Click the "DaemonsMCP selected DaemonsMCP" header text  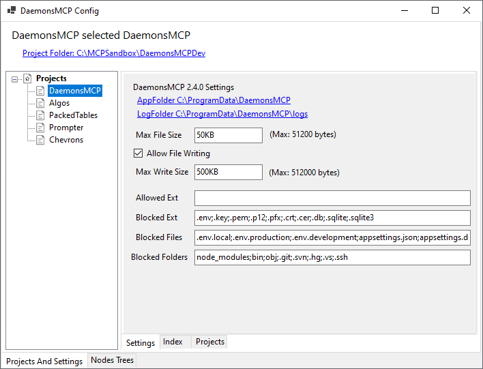pyautogui.click(x=101, y=35)
